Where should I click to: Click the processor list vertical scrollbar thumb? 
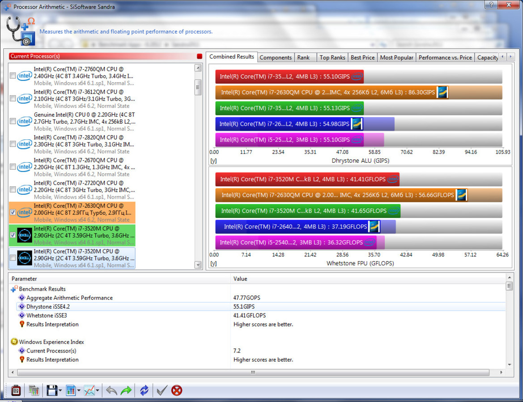198,87
